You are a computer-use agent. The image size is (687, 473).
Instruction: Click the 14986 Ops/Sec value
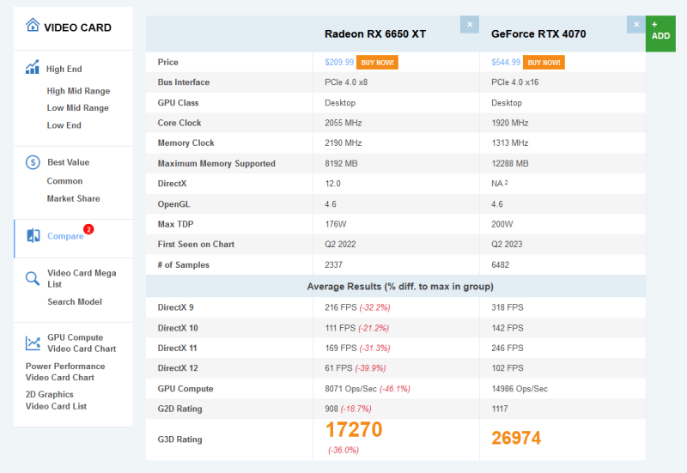point(520,389)
